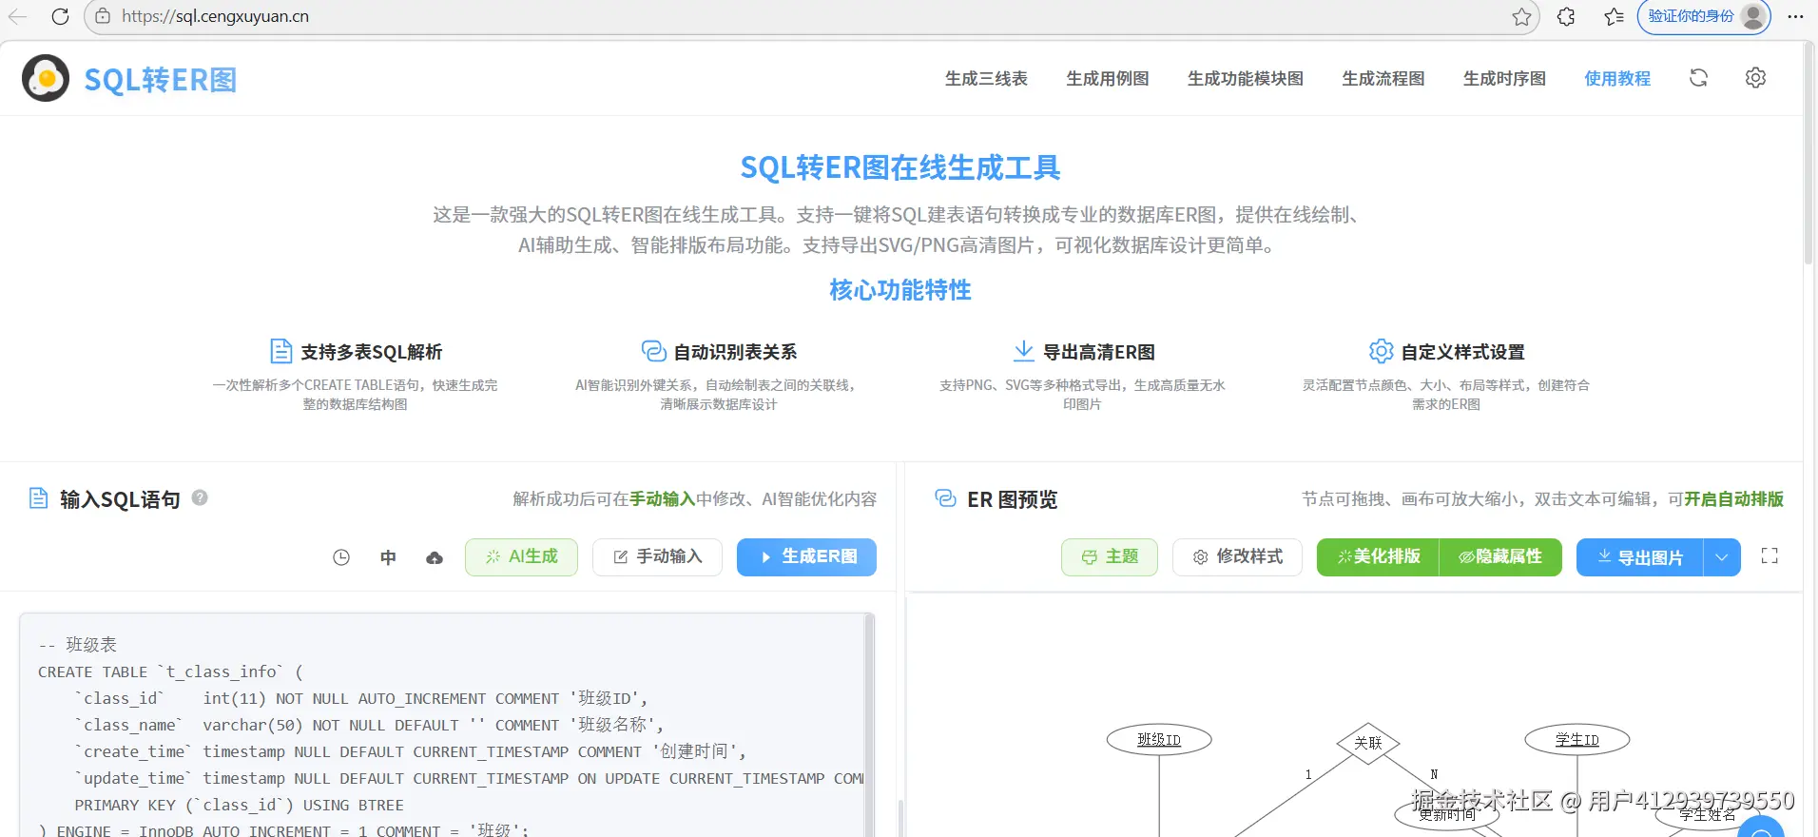The width and height of the screenshot is (1818, 837).
Task: Select the 学生ID node in ER diagram
Action: 1577,740
